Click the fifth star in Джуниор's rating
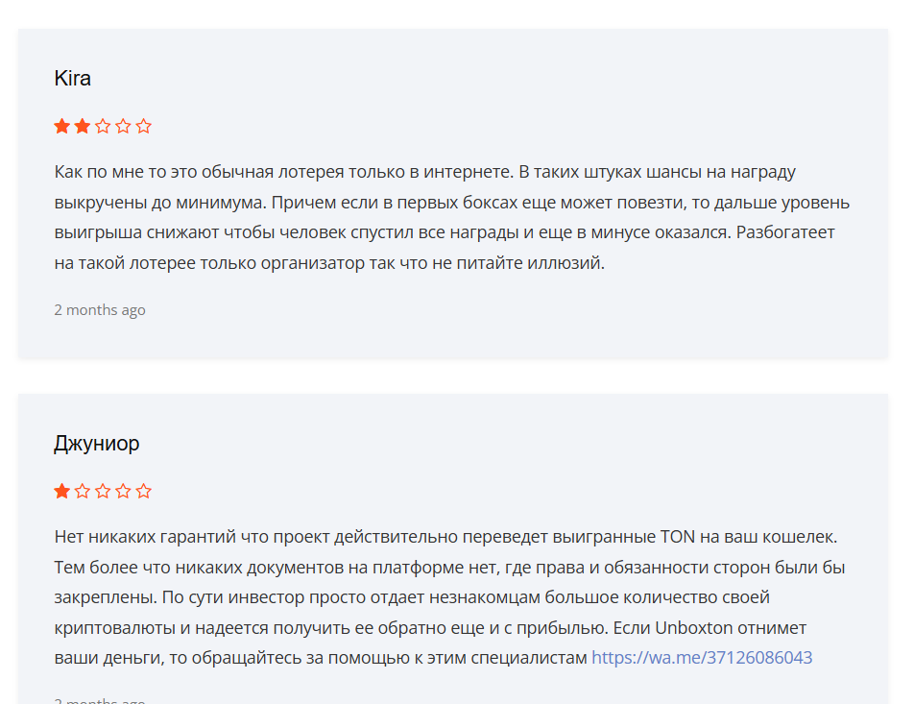Image resolution: width=914 pixels, height=704 pixels. (x=144, y=491)
